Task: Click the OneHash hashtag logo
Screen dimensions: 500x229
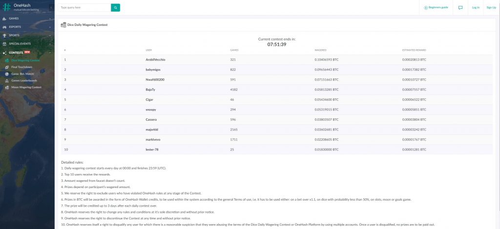Action: pos(7,7)
